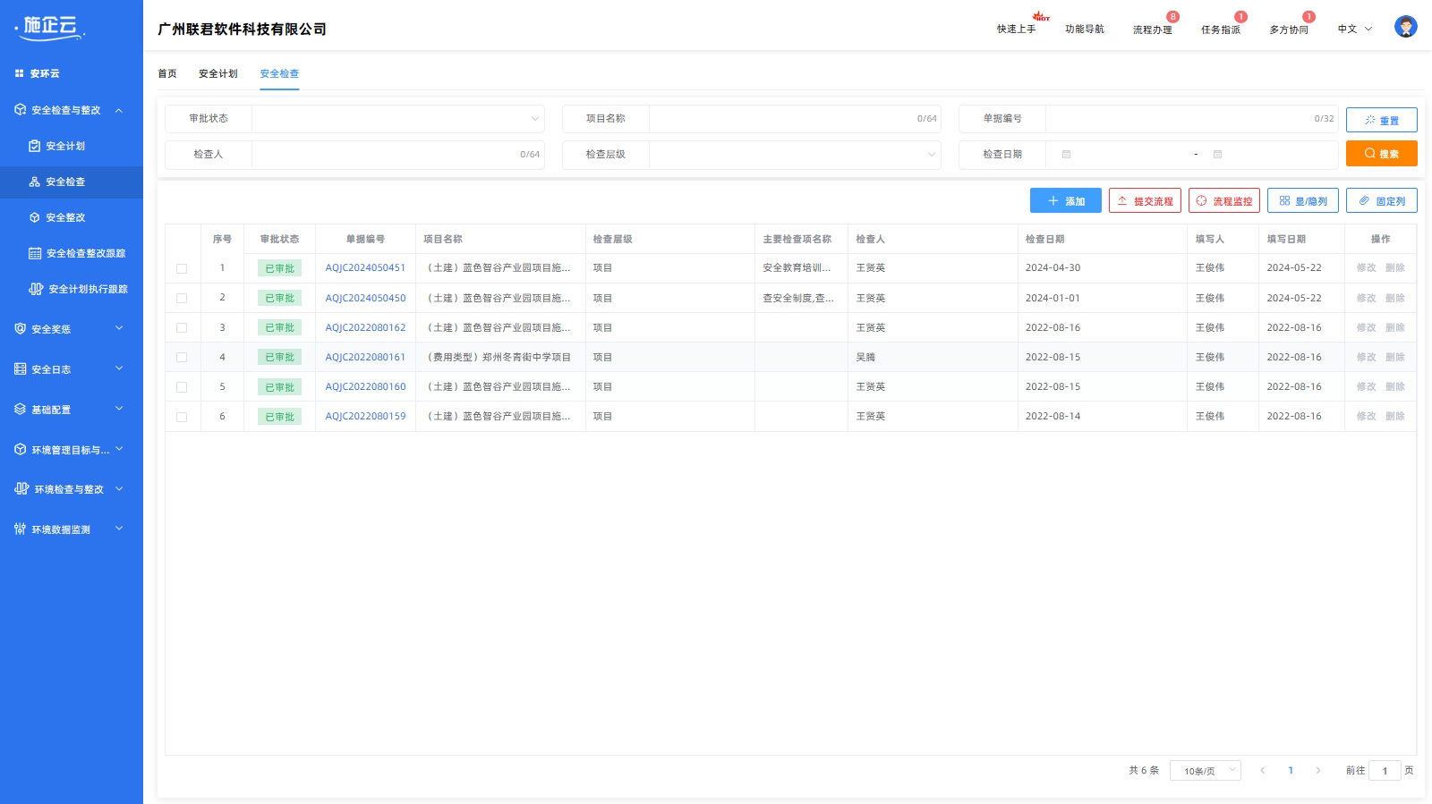Viewport: 1432px width, 804px height.
Task: Click the 环境管理目标 cube icon
Action: 21,449
